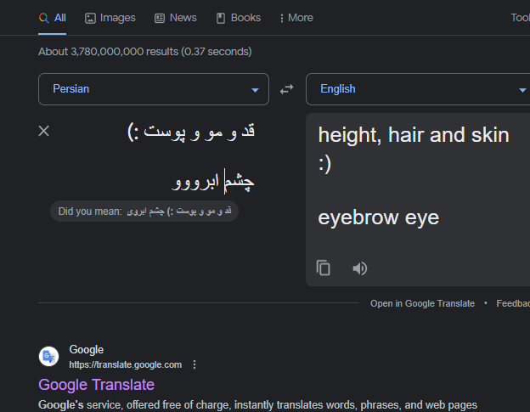Viewport: 530px width, 412px height.
Task: Switch to the Books tab
Action: [x=239, y=18]
